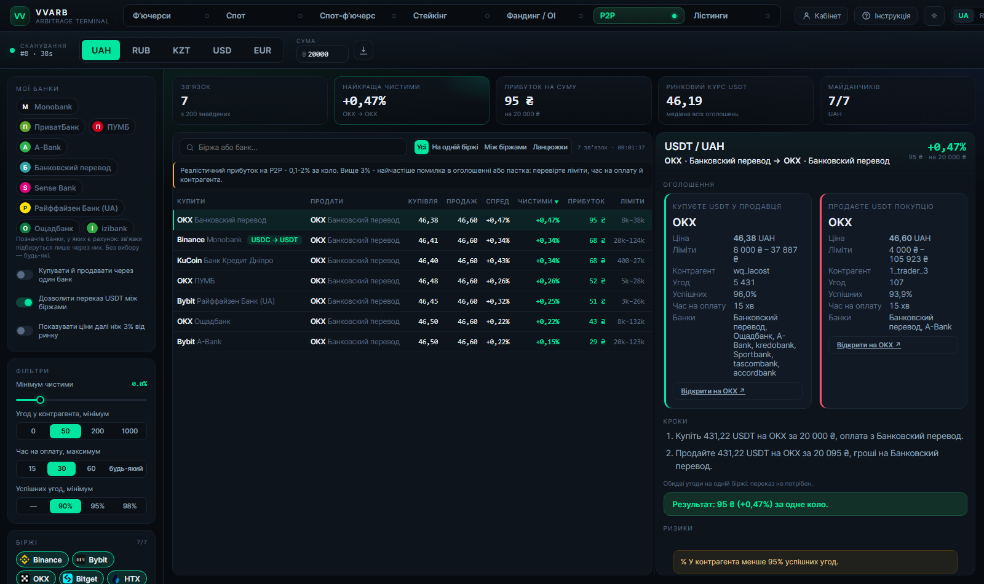Click the Райффайзен Банк (UA) icon

click(25, 208)
